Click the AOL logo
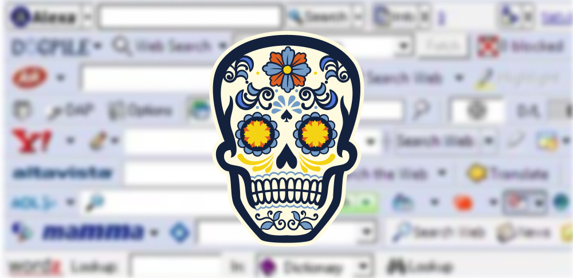 point(33,203)
